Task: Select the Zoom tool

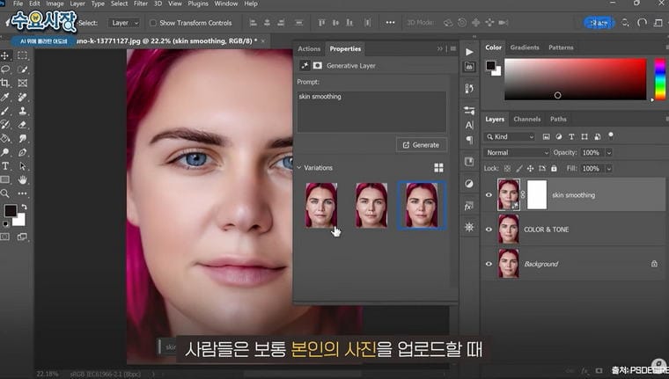Action: 5,193
